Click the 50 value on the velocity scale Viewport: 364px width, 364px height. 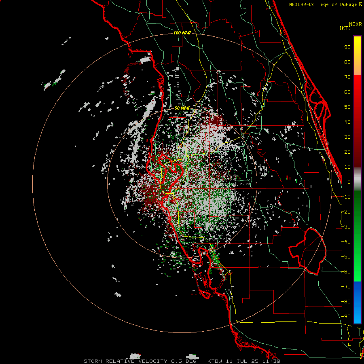pos(347,107)
